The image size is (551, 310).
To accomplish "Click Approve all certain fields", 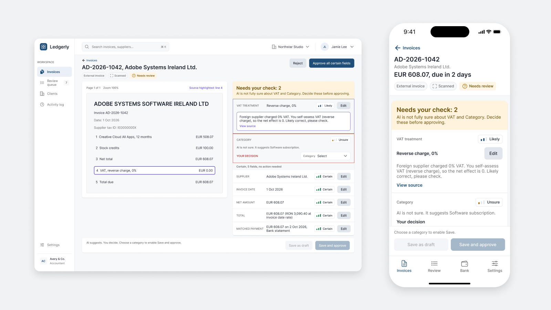I will tap(332, 63).
